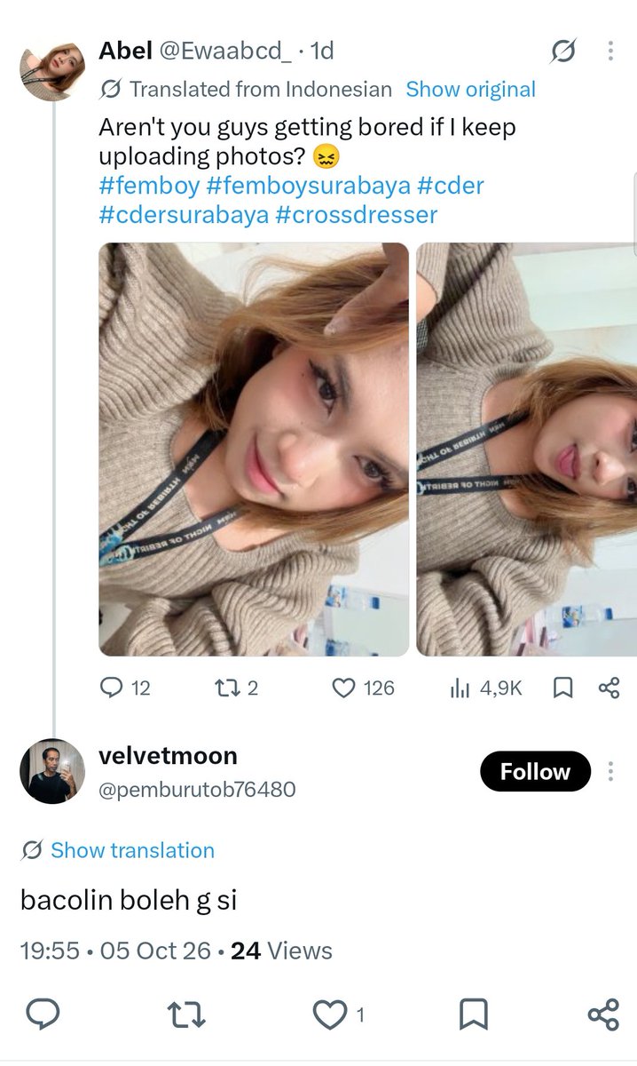Open first photo in Abel's post
Screen dimensions: 637x1066
pyautogui.click(x=254, y=449)
